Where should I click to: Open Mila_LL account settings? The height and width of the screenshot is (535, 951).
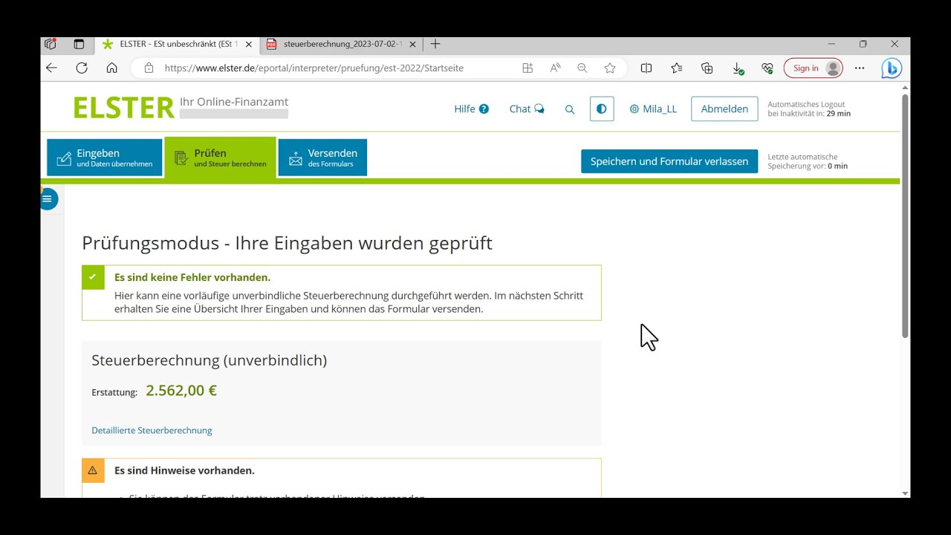point(653,108)
